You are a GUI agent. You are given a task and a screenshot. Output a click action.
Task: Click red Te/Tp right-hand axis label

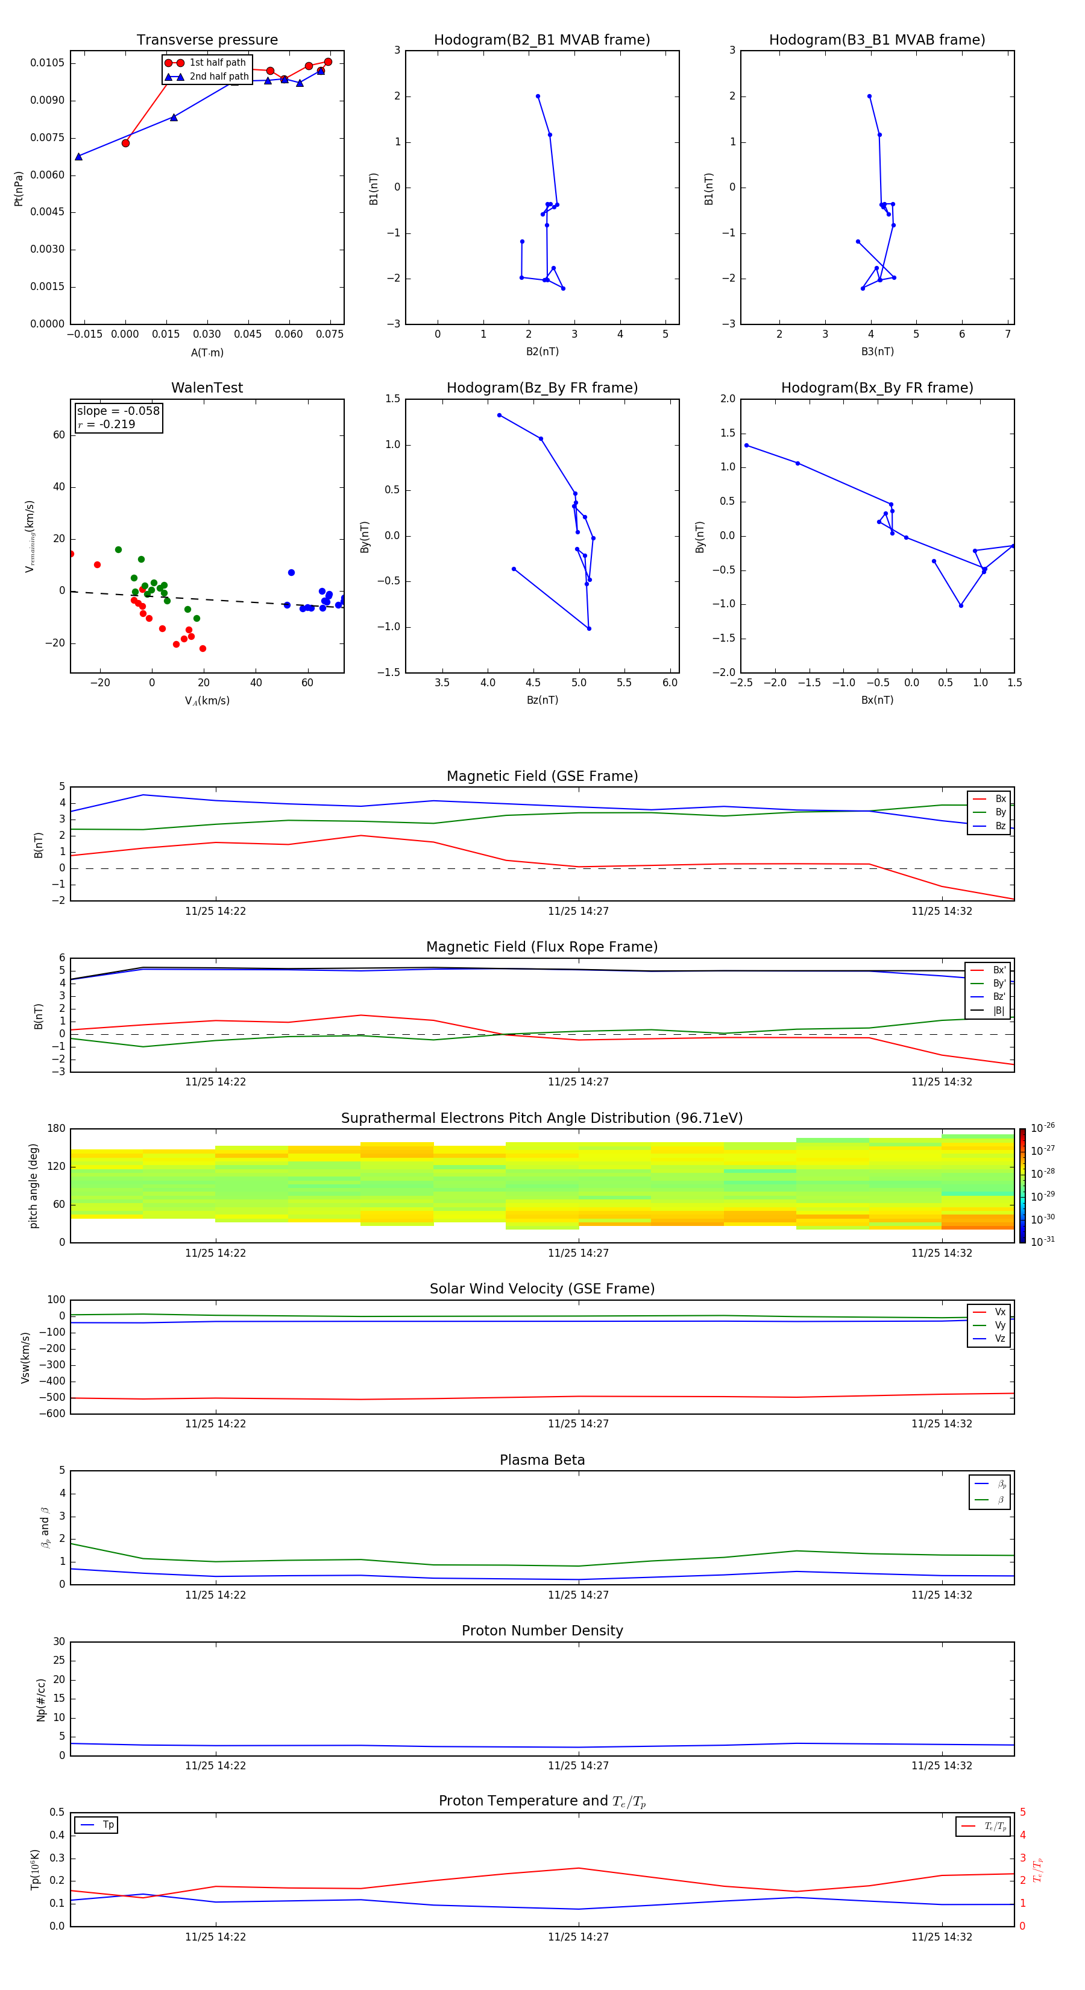(x=1038, y=1869)
